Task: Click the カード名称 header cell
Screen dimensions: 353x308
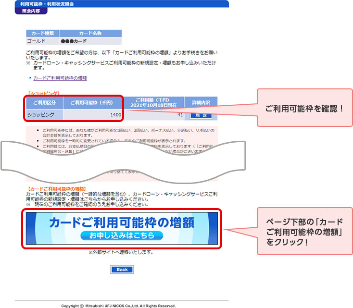Action: point(90,34)
